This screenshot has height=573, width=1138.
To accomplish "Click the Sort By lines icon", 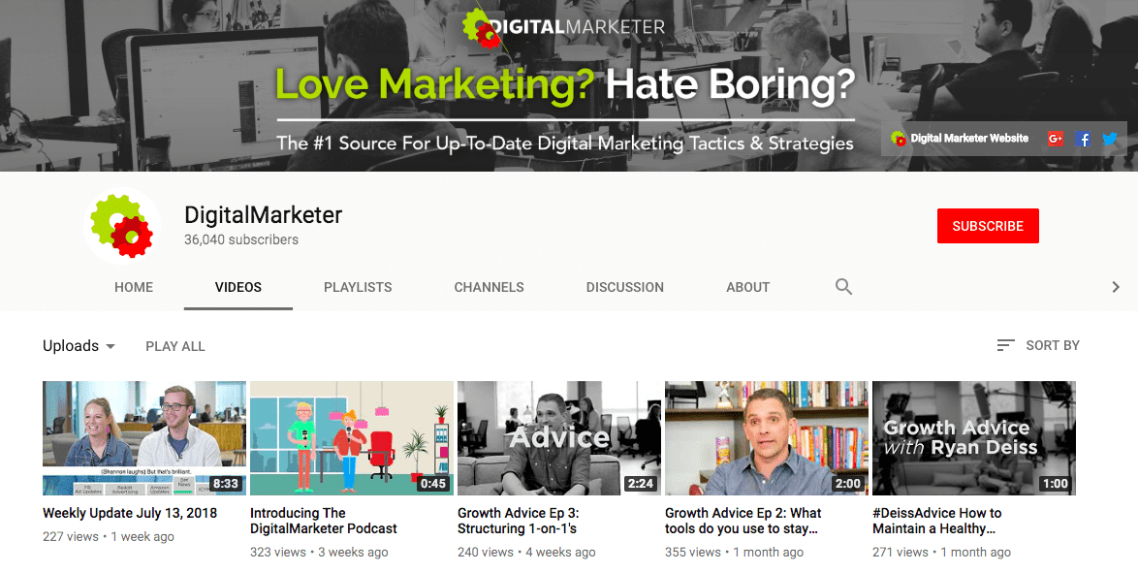I will click(1005, 346).
